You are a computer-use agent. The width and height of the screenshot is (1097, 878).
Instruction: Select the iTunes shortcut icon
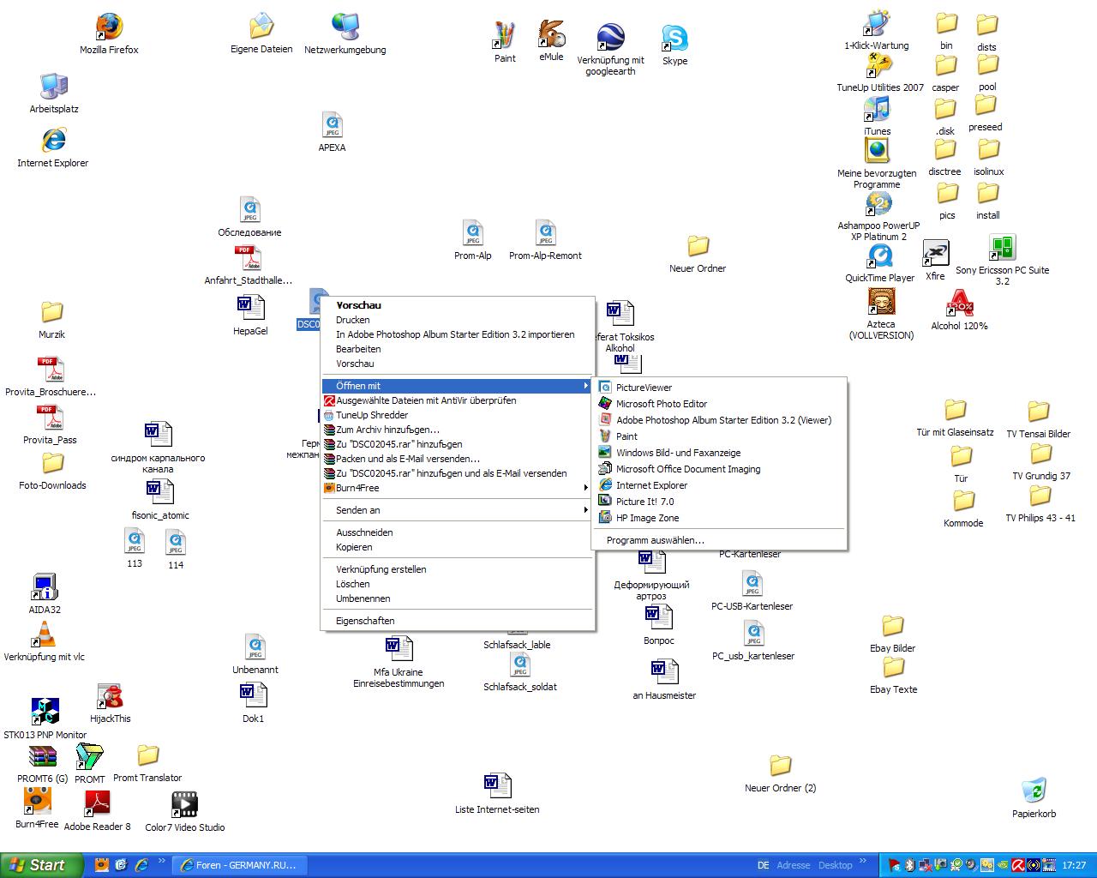[x=877, y=111]
